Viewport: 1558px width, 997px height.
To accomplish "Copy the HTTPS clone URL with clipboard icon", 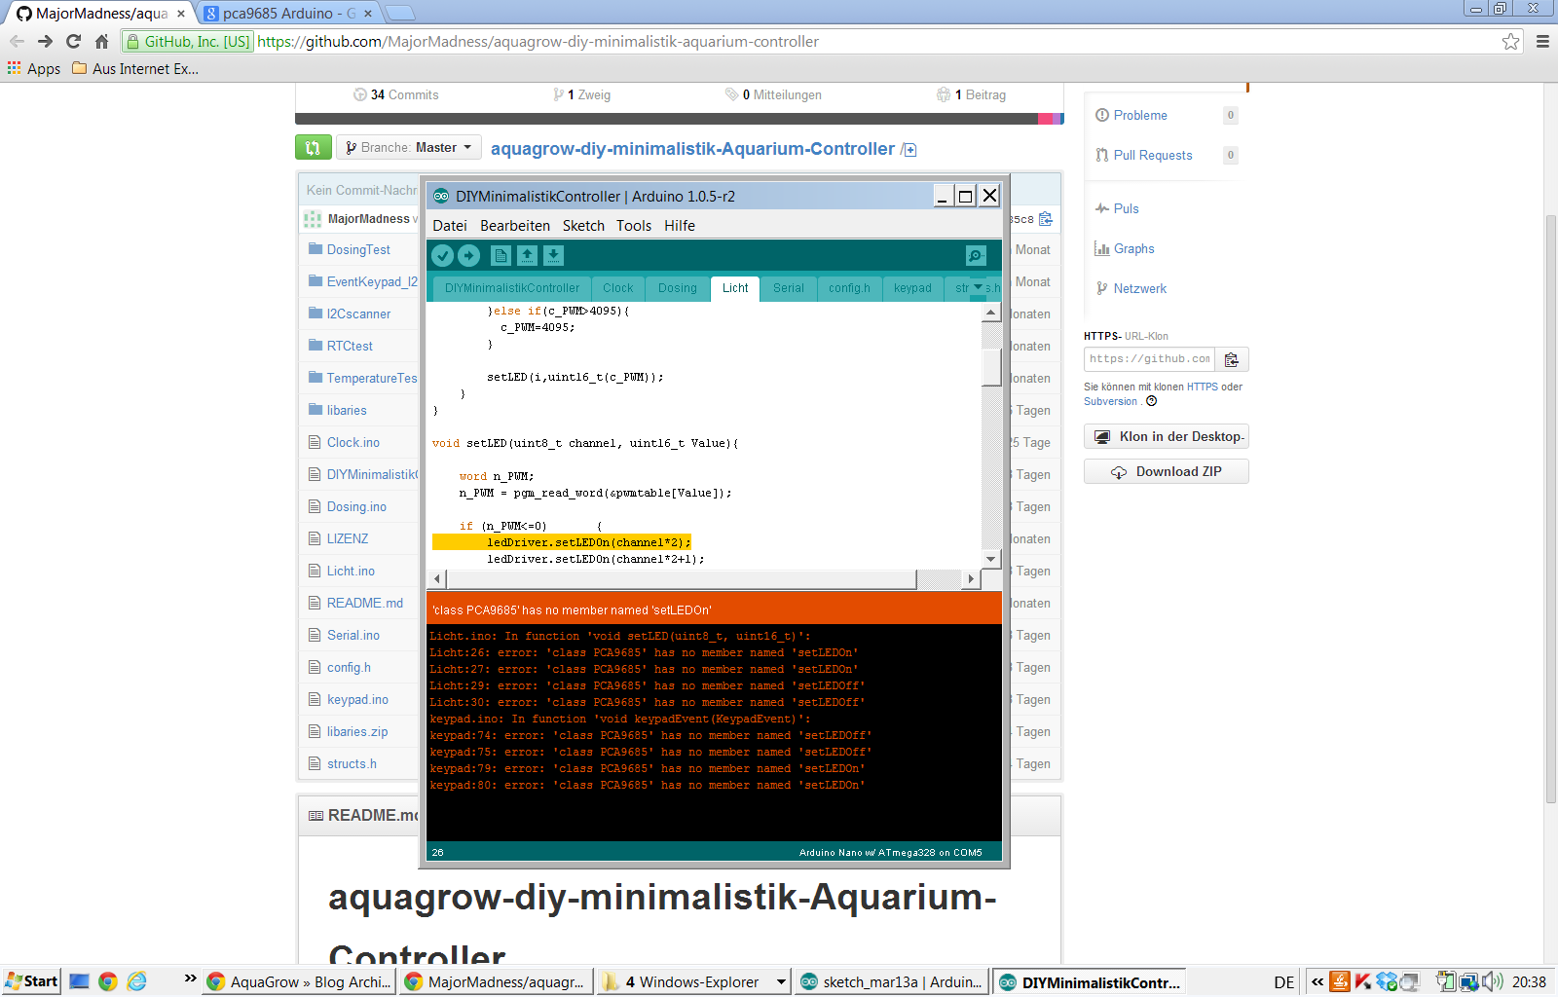I will pos(1232,359).
